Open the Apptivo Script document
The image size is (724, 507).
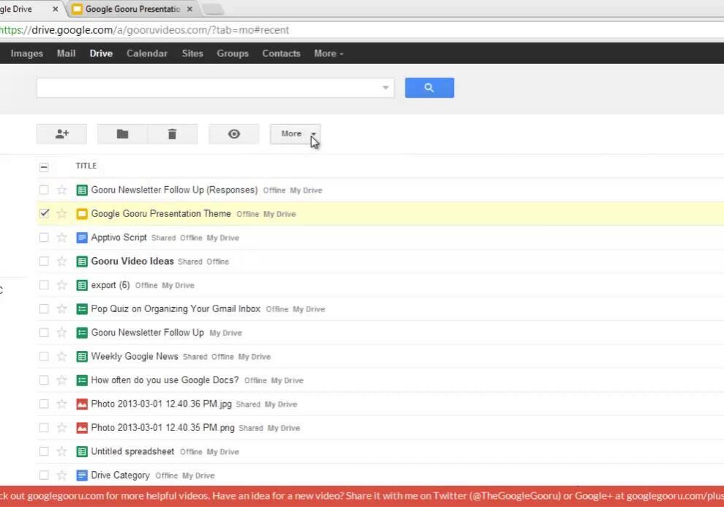119,237
